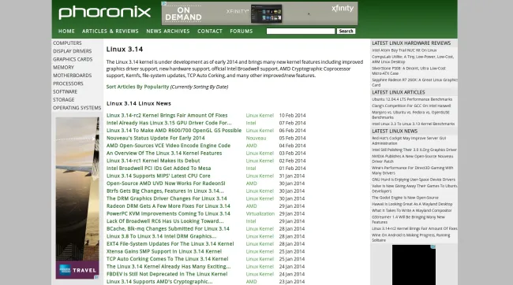Select Graphics Cards category in sidebar
Image resolution: width=513 pixels, height=285 pixels.
(73, 59)
